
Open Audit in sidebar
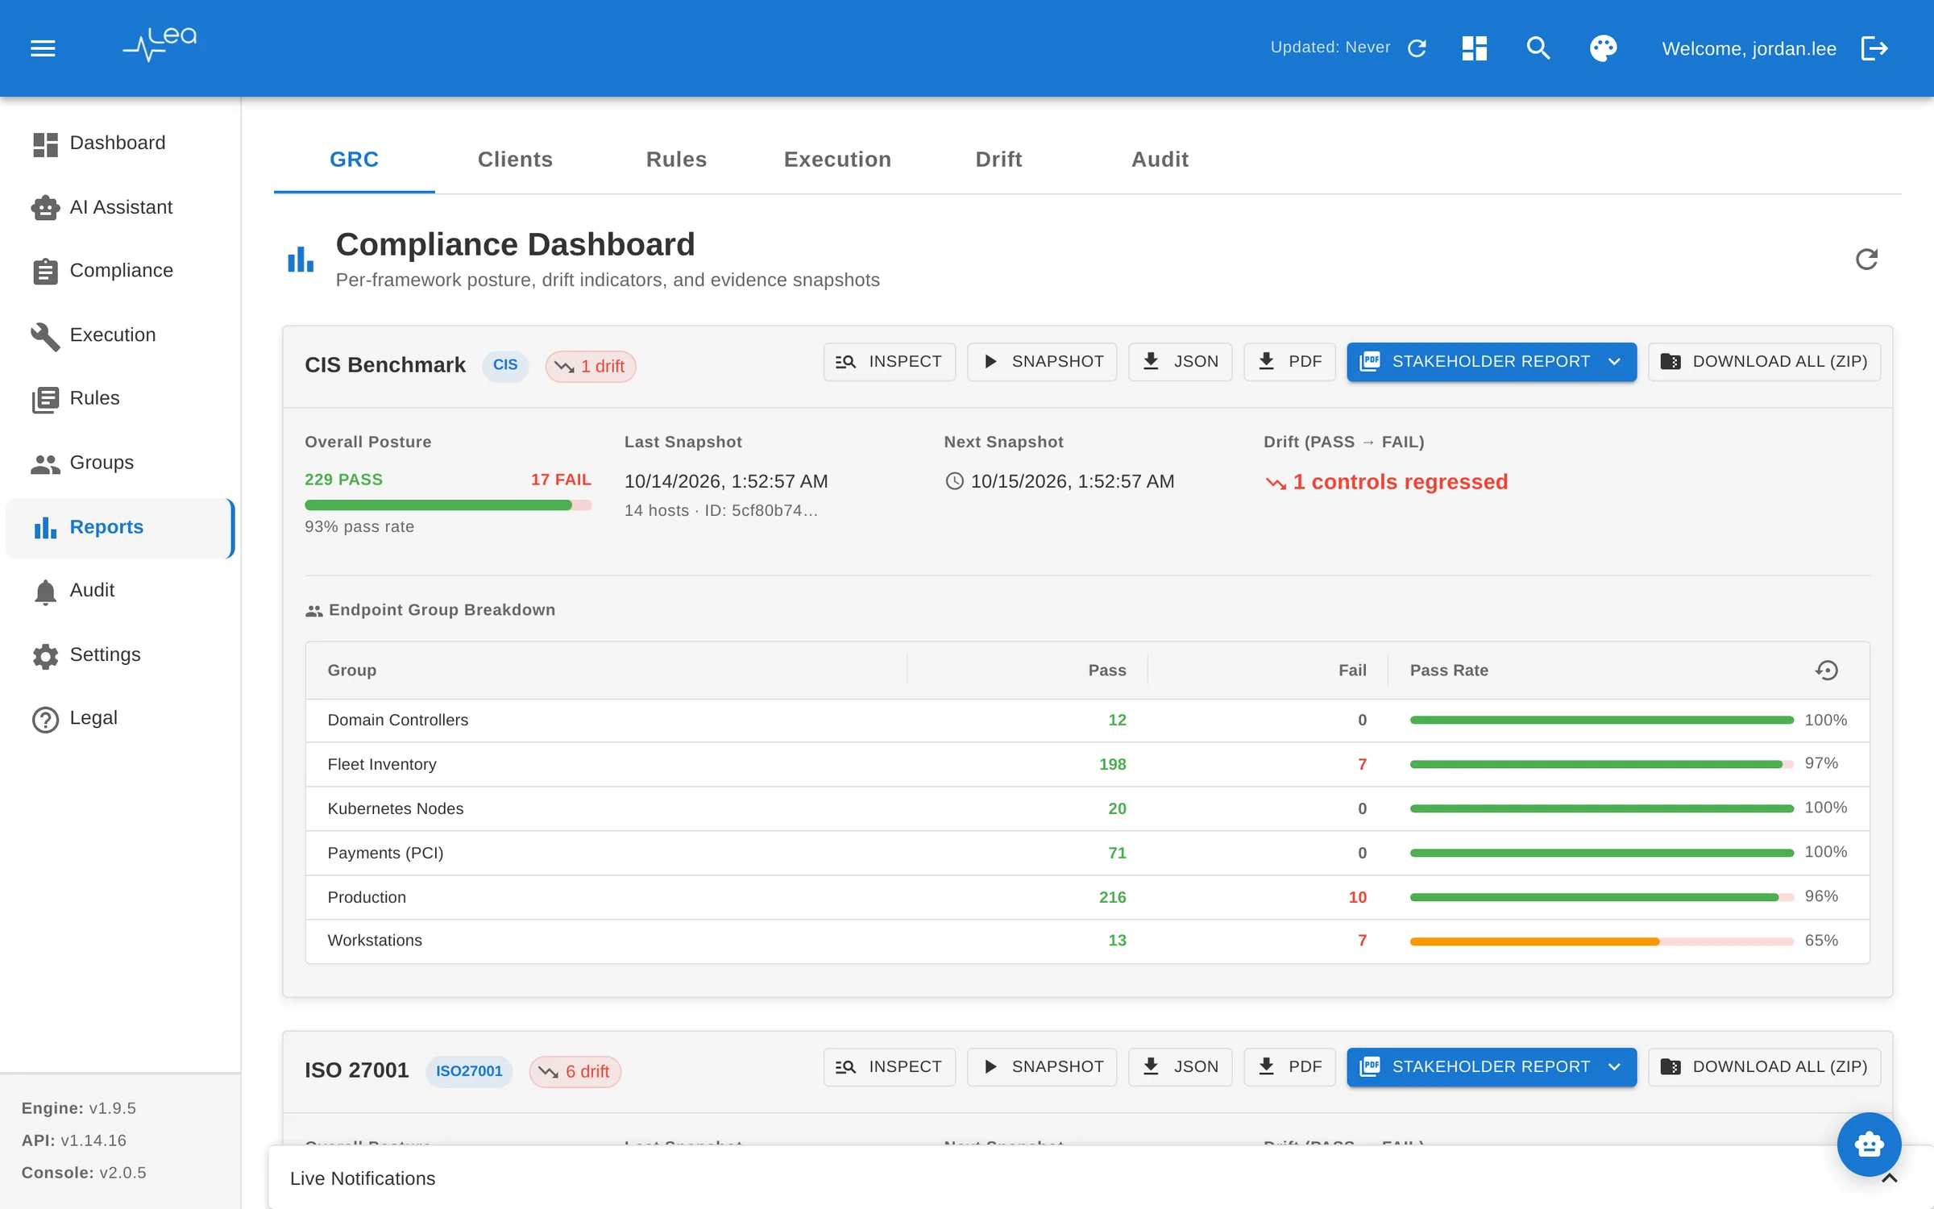pyautogui.click(x=119, y=590)
